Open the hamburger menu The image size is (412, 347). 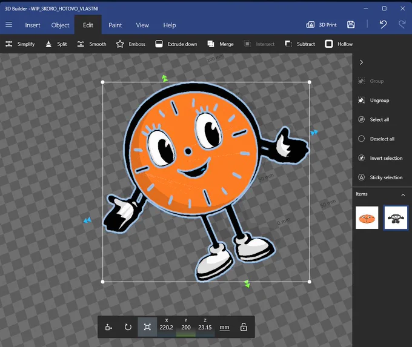coord(9,25)
